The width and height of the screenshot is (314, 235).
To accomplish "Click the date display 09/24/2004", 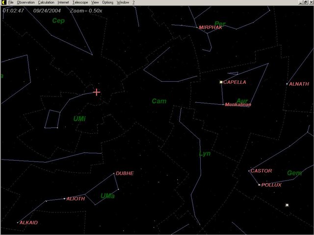I will click(46, 9).
